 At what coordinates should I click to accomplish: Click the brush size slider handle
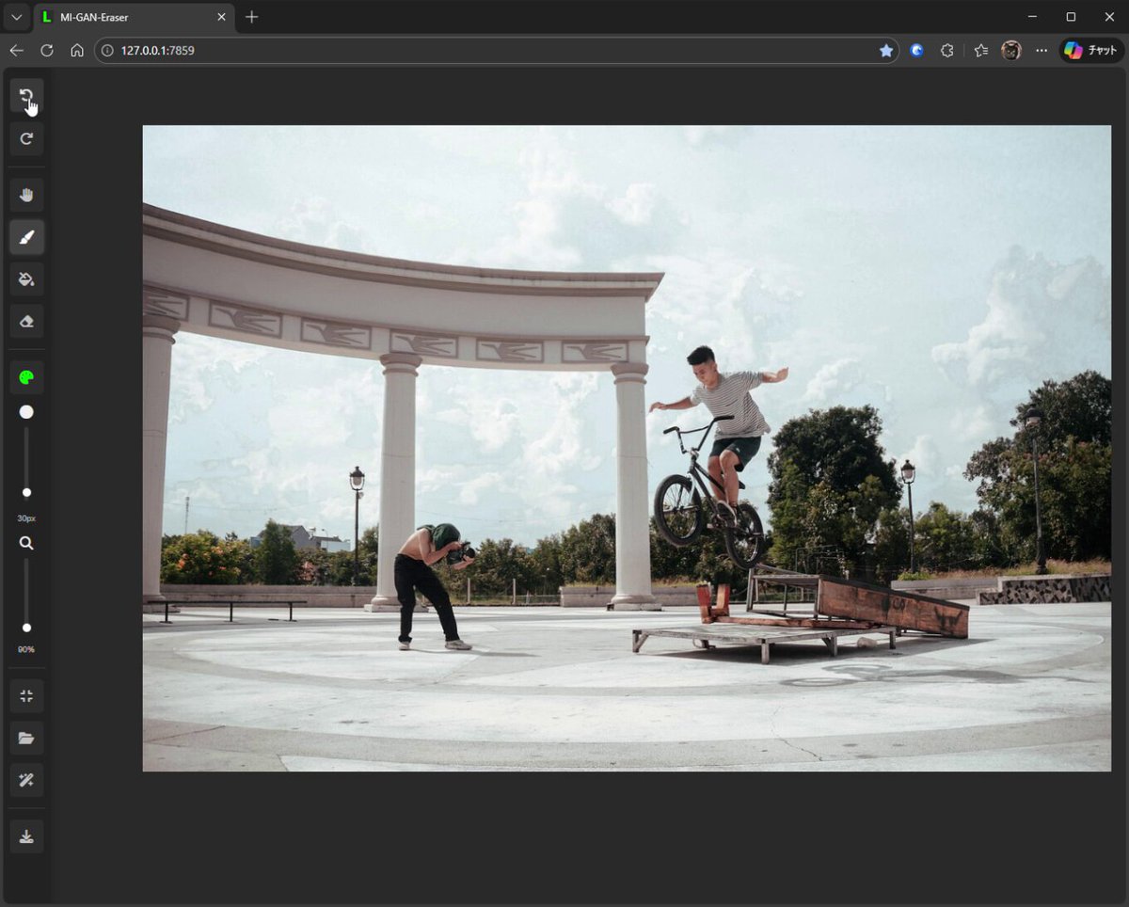click(x=26, y=492)
